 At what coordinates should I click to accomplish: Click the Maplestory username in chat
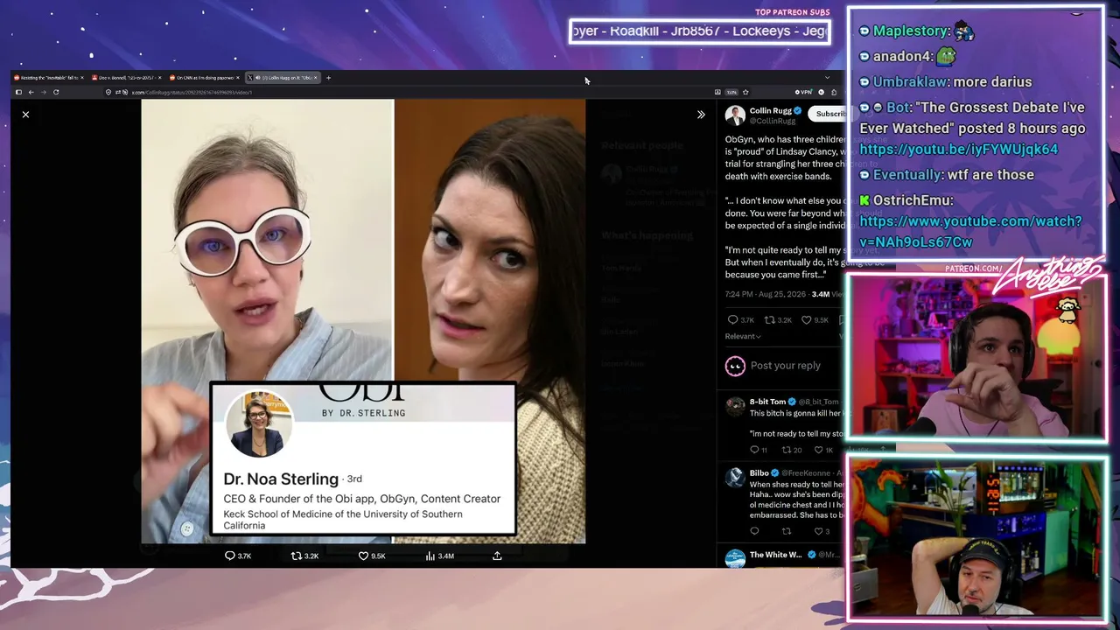[911, 31]
